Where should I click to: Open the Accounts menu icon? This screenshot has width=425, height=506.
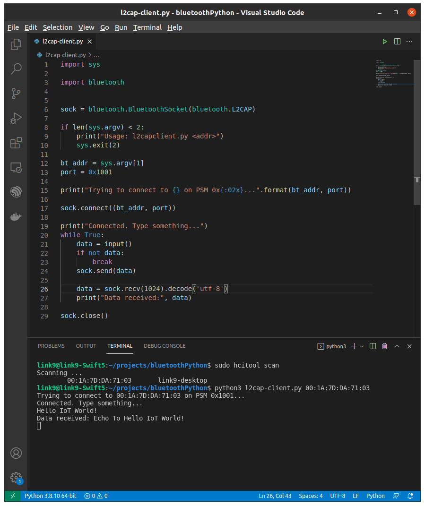[16, 453]
